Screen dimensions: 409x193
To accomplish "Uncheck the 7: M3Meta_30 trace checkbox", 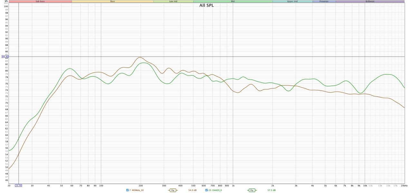I will pyautogui.click(x=128, y=190).
